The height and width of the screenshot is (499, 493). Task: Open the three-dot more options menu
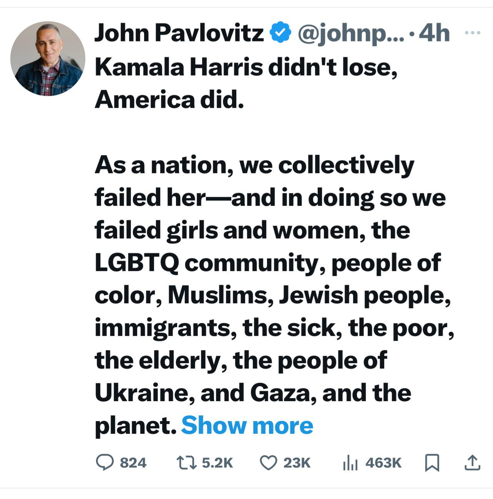472,33
